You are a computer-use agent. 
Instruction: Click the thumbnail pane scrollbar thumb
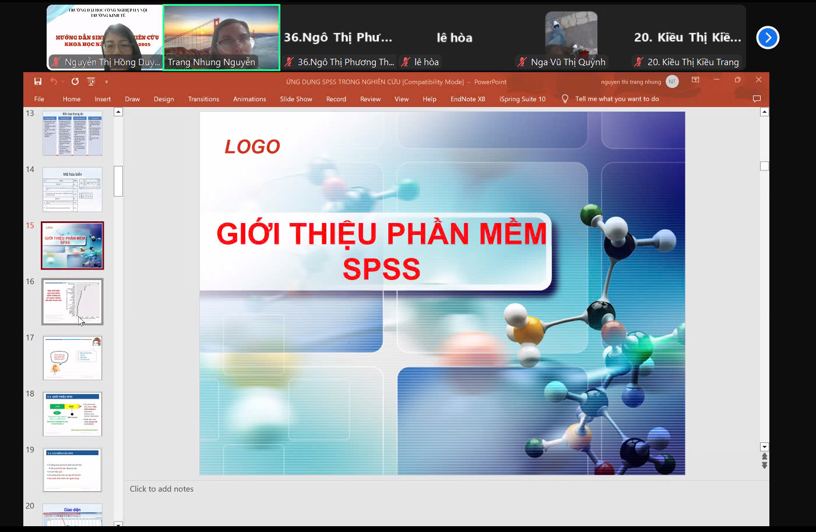coord(118,181)
